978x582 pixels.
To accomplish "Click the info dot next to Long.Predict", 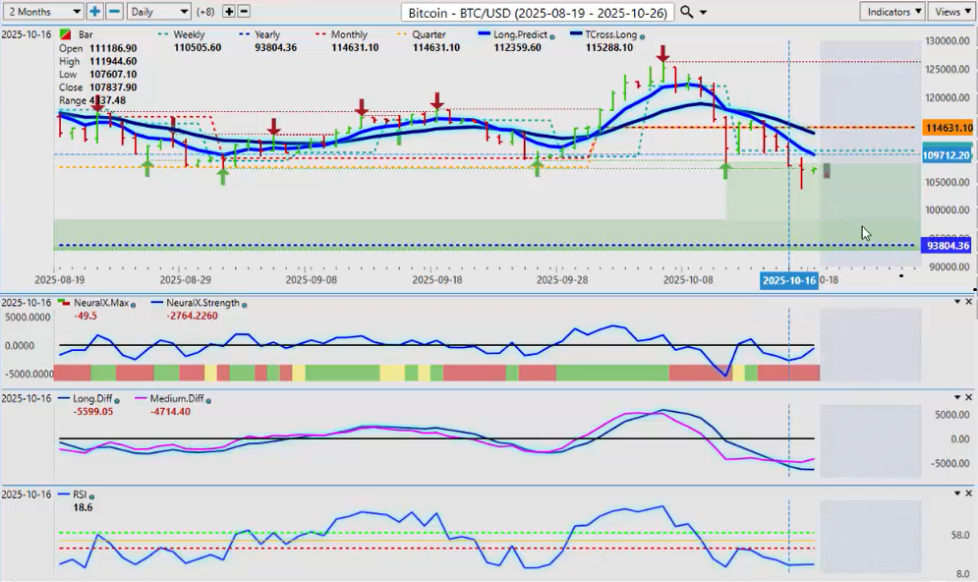I will [553, 35].
